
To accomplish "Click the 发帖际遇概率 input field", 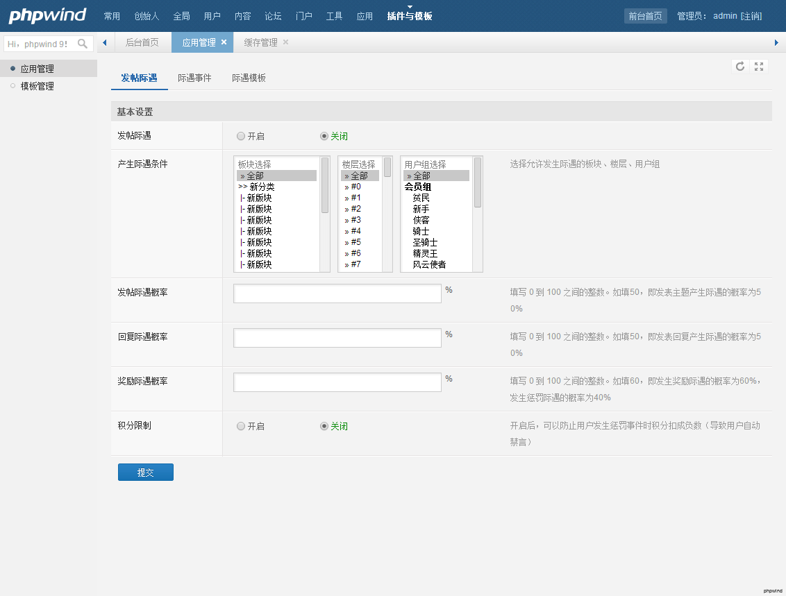I will [337, 293].
